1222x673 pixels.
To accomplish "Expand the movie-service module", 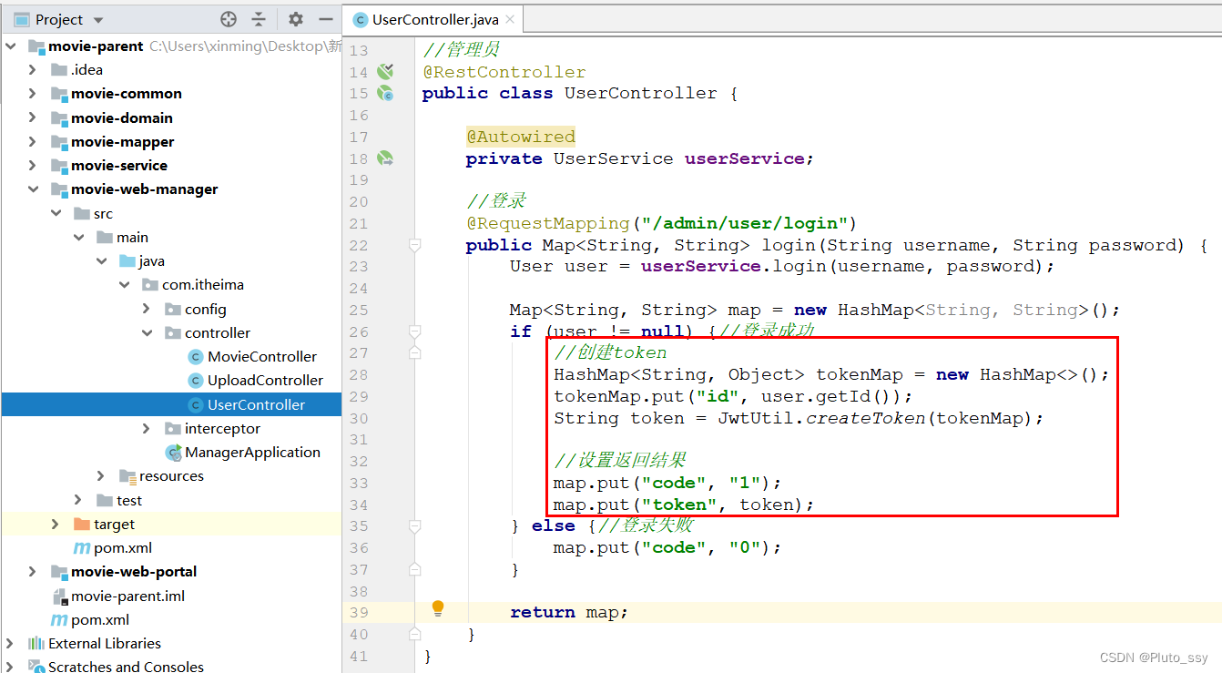I will point(33,165).
